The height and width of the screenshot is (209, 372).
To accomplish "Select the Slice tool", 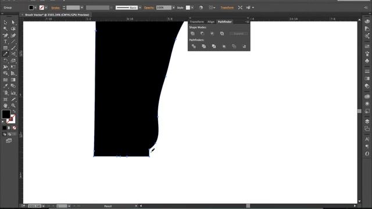I will click(x=13, y=99).
